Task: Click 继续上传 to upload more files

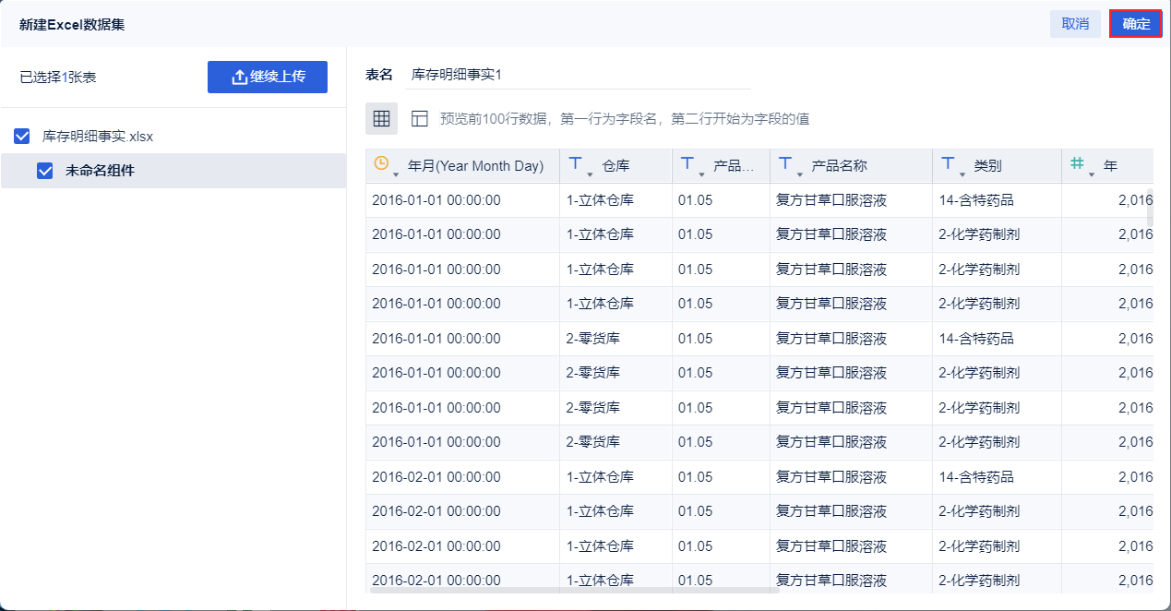Action: [268, 77]
